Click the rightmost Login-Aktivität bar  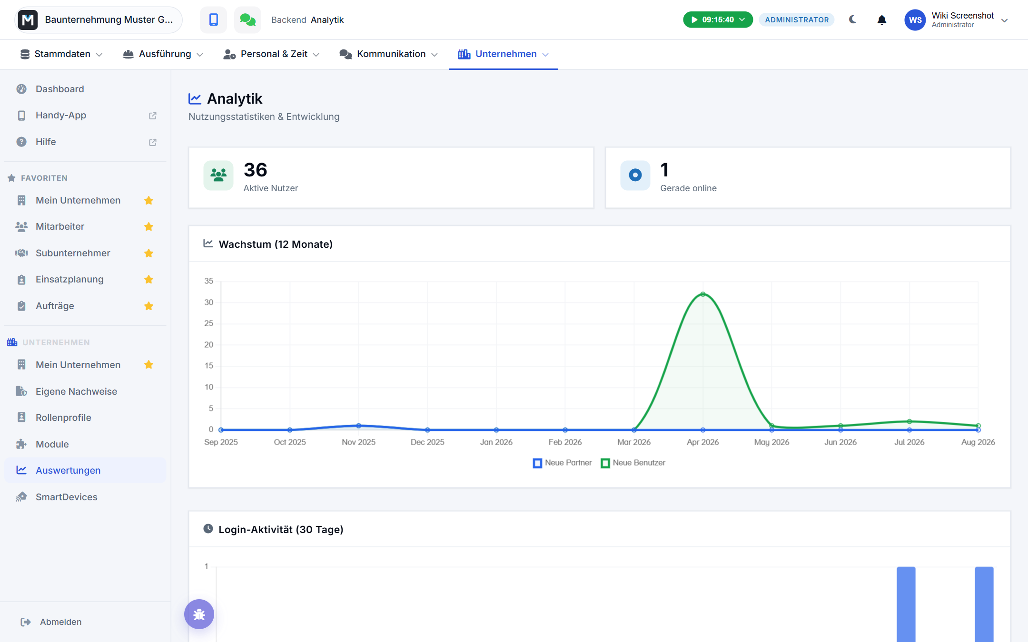click(984, 604)
